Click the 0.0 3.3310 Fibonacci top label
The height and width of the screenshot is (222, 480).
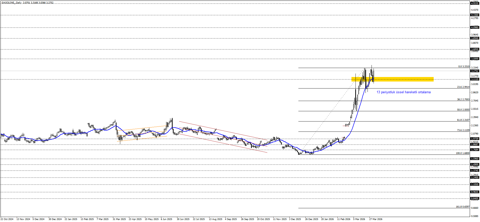click(x=464, y=66)
